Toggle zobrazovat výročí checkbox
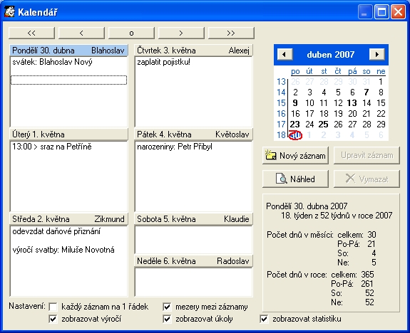Image resolution: width=410 pixels, height=333 pixels. tap(53, 319)
